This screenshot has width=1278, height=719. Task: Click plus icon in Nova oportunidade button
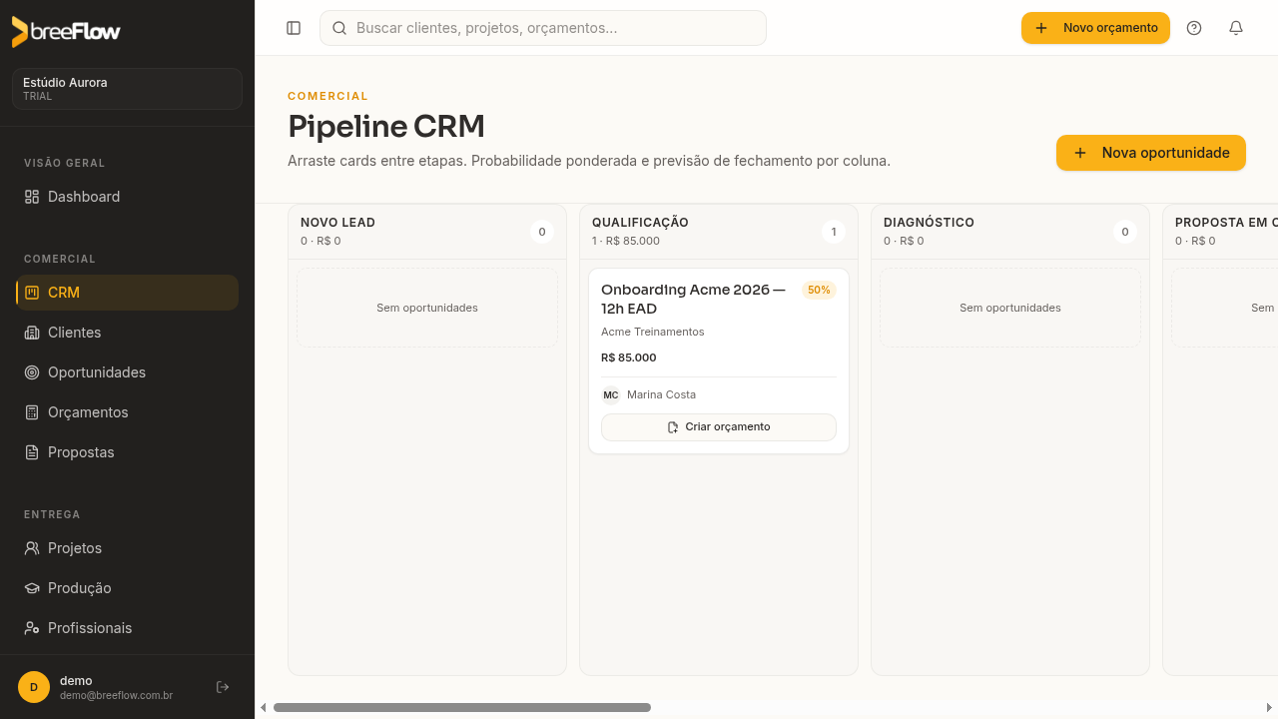pos(1080,153)
